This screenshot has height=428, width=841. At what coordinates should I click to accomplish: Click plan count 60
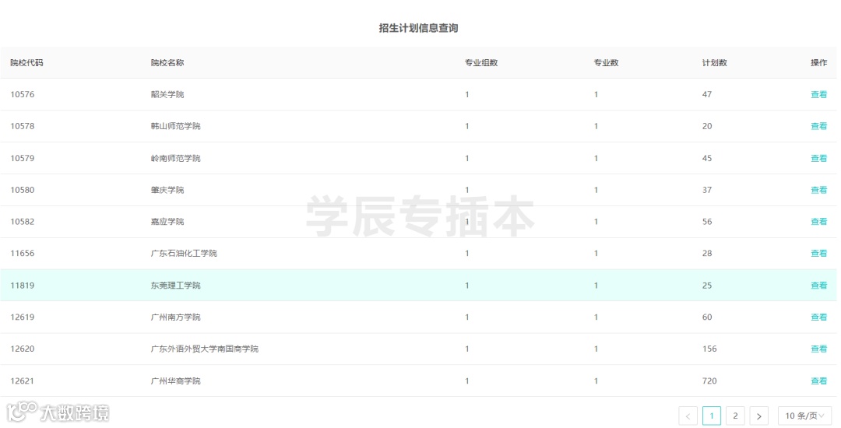tap(707, 317)
